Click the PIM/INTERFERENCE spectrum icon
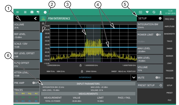179x105 pixels. pos(43,18)
